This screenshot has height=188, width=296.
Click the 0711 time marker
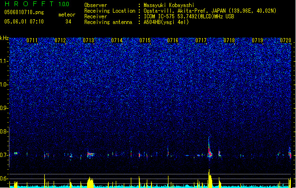click(x=32, y=40)
